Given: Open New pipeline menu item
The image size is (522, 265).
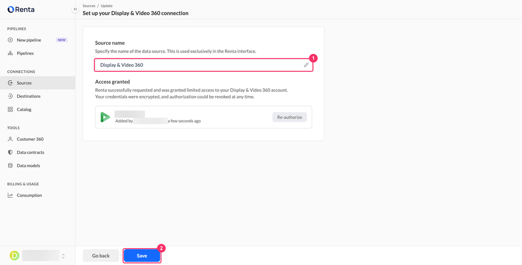Looking at the screenshot, I should pyautogui.click(x=38, y=40).
